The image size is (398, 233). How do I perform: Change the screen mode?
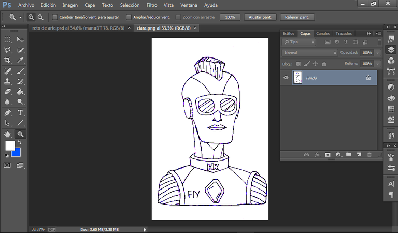[x=20, y=165]
